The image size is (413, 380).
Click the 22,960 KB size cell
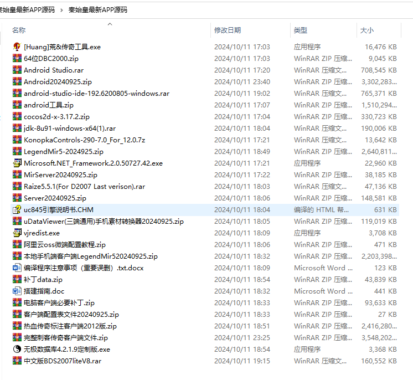click(381, 163)
